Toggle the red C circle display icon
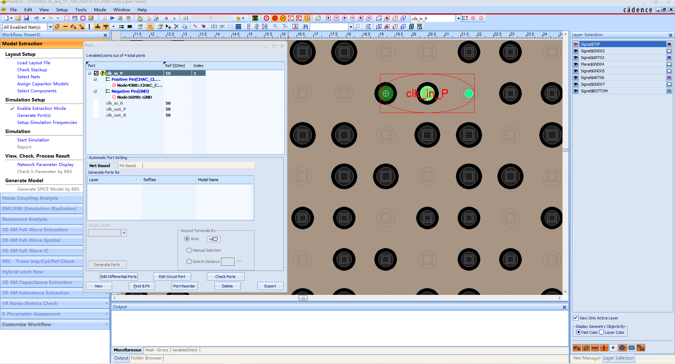Viewport: 675px width, 364px height. (x=291, y=18)
